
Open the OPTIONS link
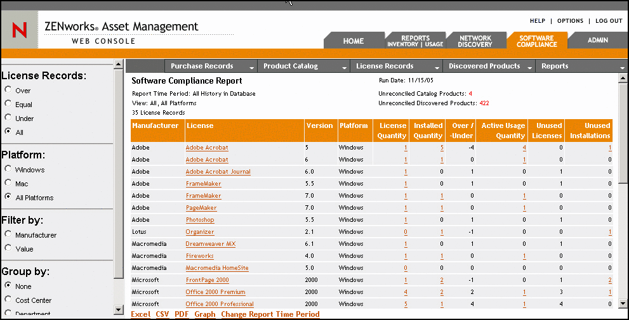570,21
